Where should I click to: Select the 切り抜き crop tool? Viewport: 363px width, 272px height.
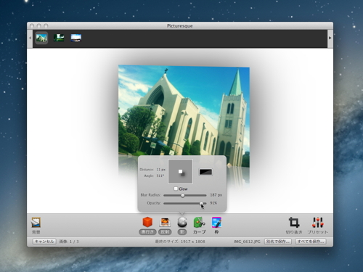(x=294, y=223)
